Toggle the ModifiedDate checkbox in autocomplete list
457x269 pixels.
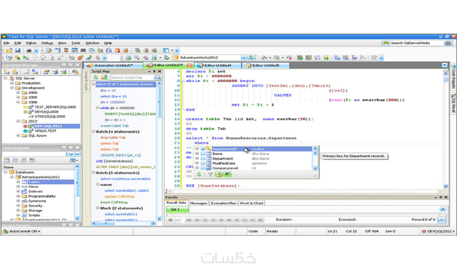click(203, 163)
